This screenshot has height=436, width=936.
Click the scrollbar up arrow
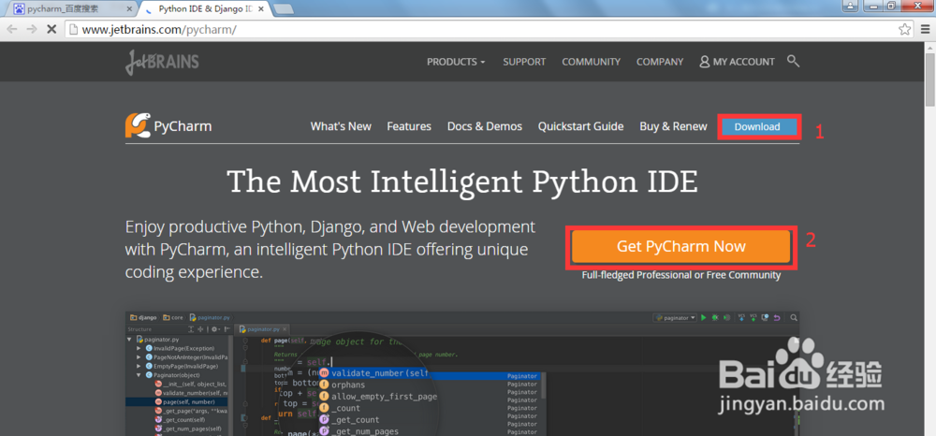(930, 47)
